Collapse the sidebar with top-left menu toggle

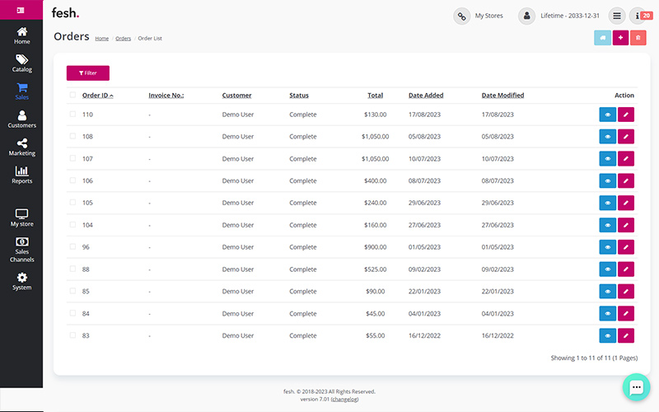tap(21, 10)
